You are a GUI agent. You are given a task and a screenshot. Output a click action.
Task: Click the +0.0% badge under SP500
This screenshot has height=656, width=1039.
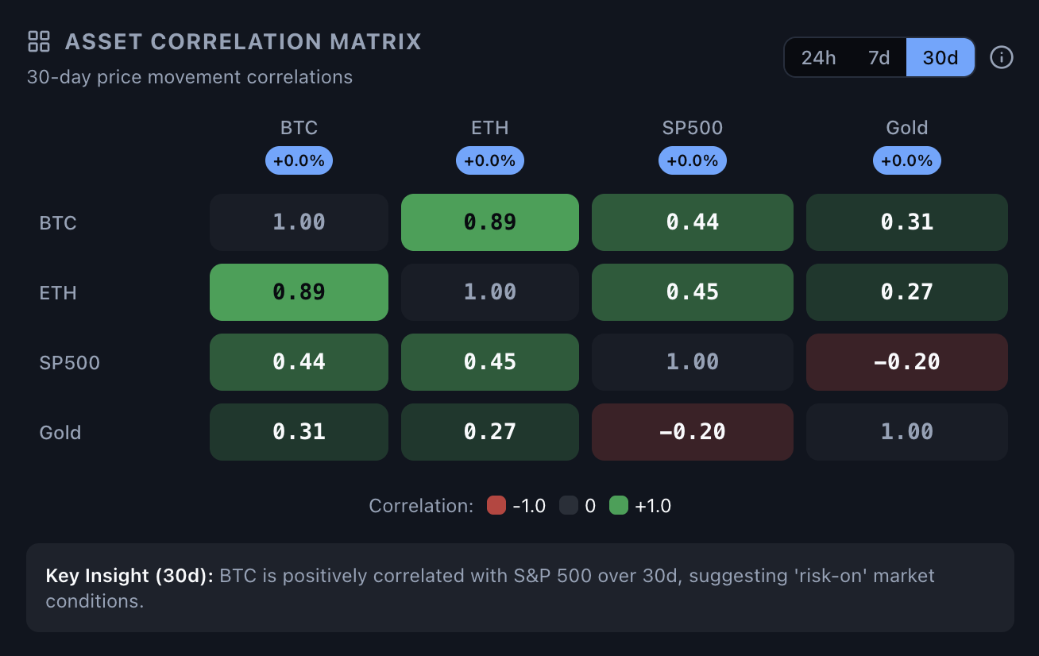[692, 160]
